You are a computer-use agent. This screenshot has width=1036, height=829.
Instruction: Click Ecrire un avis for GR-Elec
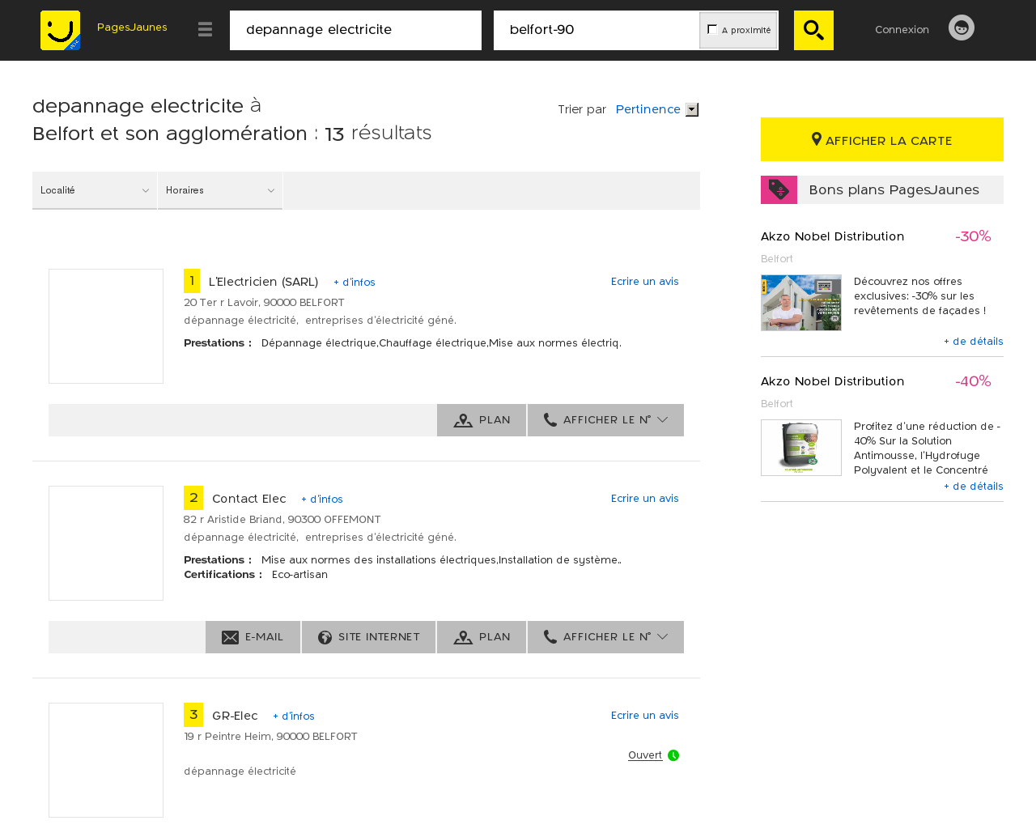pyautogui.click(x=645, y=716)
